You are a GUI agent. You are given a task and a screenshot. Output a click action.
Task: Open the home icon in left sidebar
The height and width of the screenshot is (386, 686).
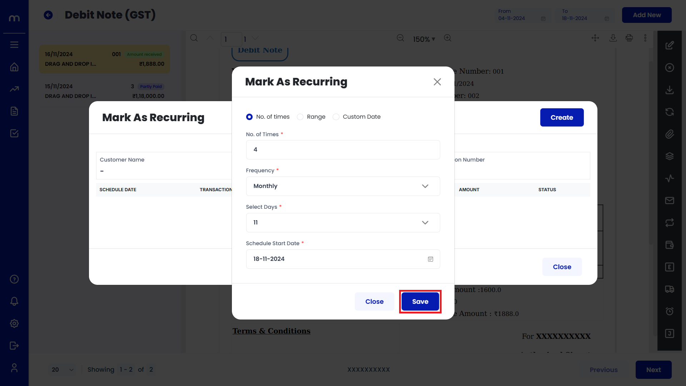tap(14, 67)
